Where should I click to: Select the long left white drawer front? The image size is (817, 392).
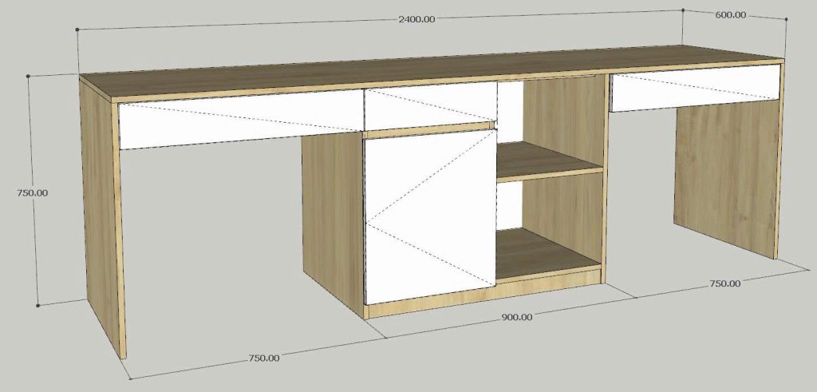[239, 125]
